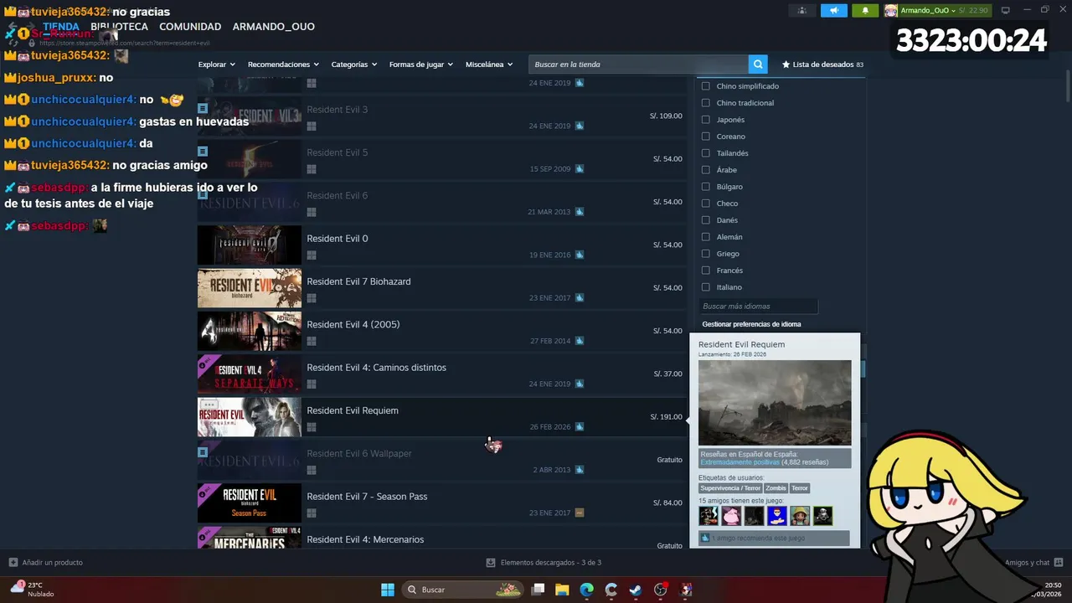Open the ARMANDO_OUO profile tab
The image size is (1072, 603).
pos(274,27)
